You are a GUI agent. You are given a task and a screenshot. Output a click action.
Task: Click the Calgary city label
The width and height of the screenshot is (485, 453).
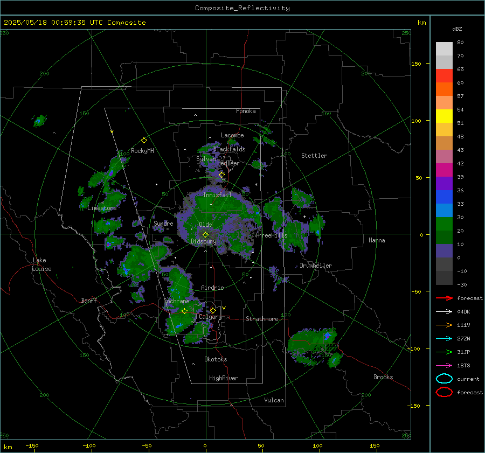point(210,317)
